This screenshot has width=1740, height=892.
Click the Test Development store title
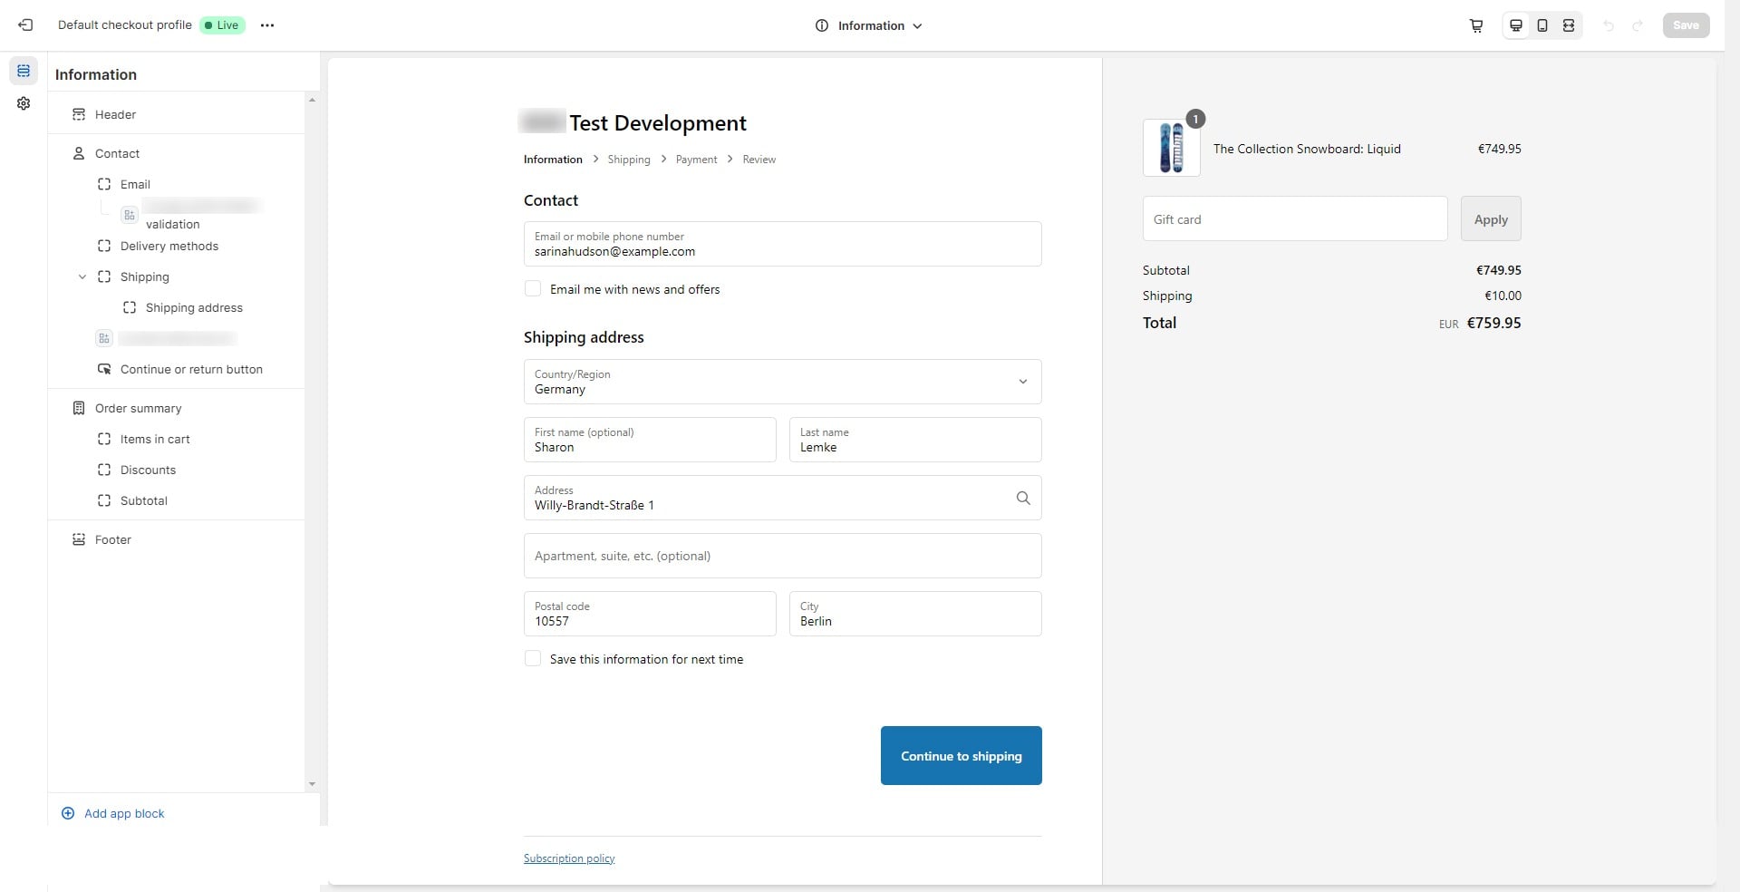(x=657, y=122)
